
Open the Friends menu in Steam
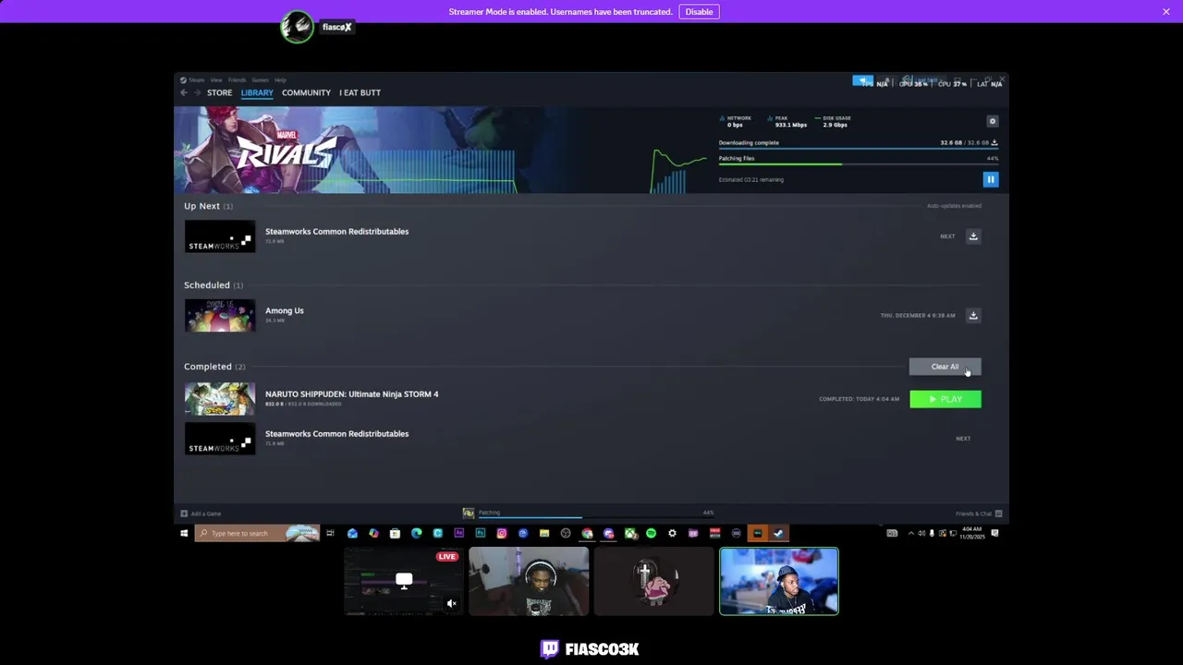[237, 79]
